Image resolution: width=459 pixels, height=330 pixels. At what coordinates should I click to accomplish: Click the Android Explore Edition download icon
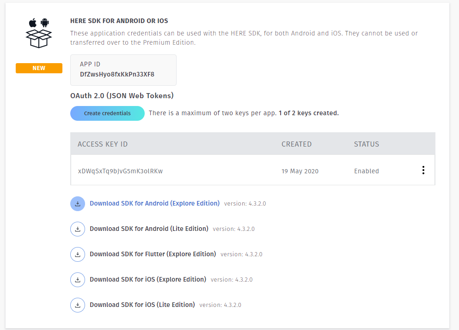click(78, 204)
